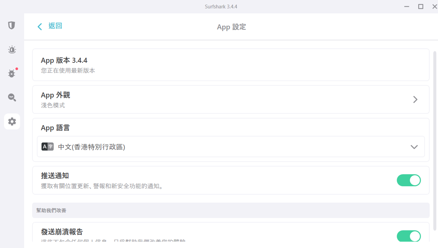Click 您正在使用最新版本 status text
The image size is (438, 248).
point(68,71)
